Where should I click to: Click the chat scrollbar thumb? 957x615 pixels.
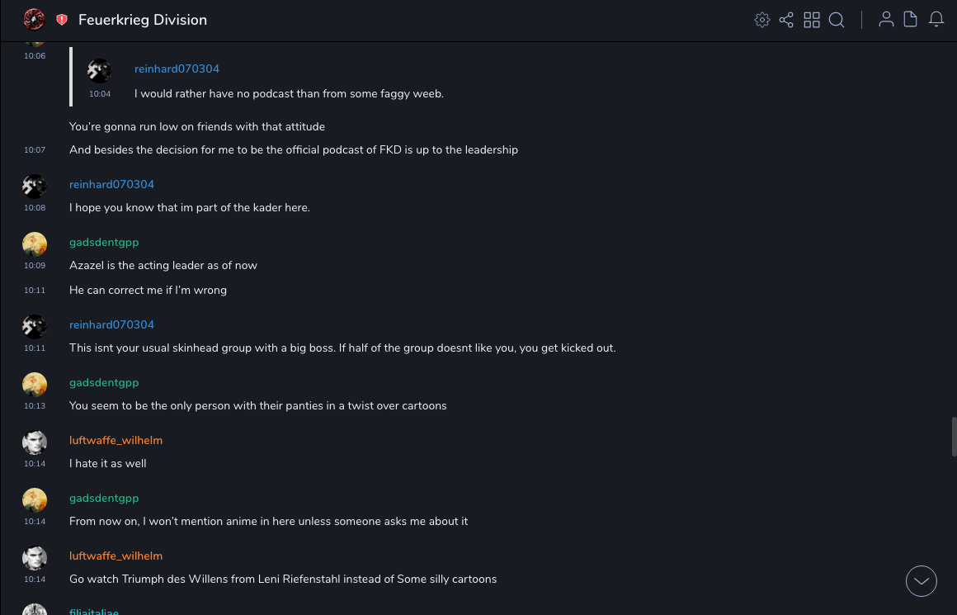954,436
